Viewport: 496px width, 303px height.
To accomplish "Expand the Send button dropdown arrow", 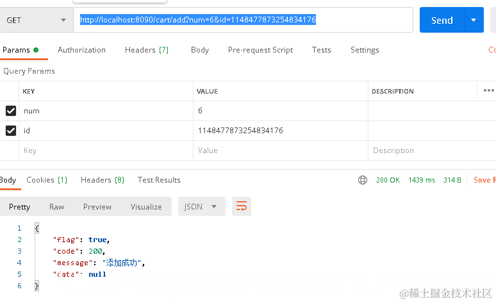I will coord(474,20).
